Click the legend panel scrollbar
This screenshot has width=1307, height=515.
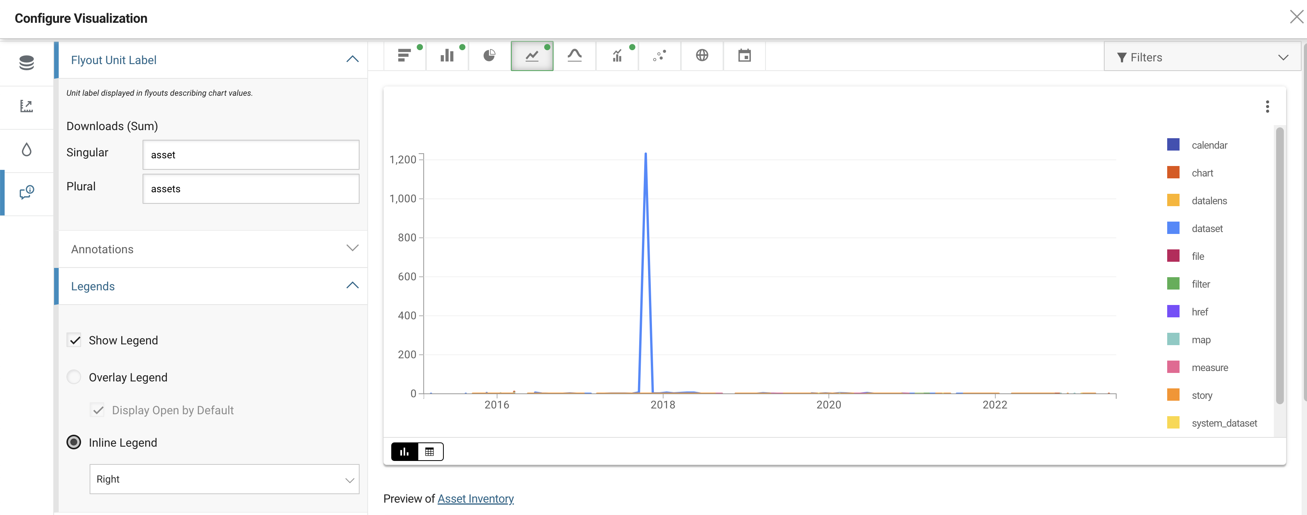pyautogui.click(x=1280, y=265)
